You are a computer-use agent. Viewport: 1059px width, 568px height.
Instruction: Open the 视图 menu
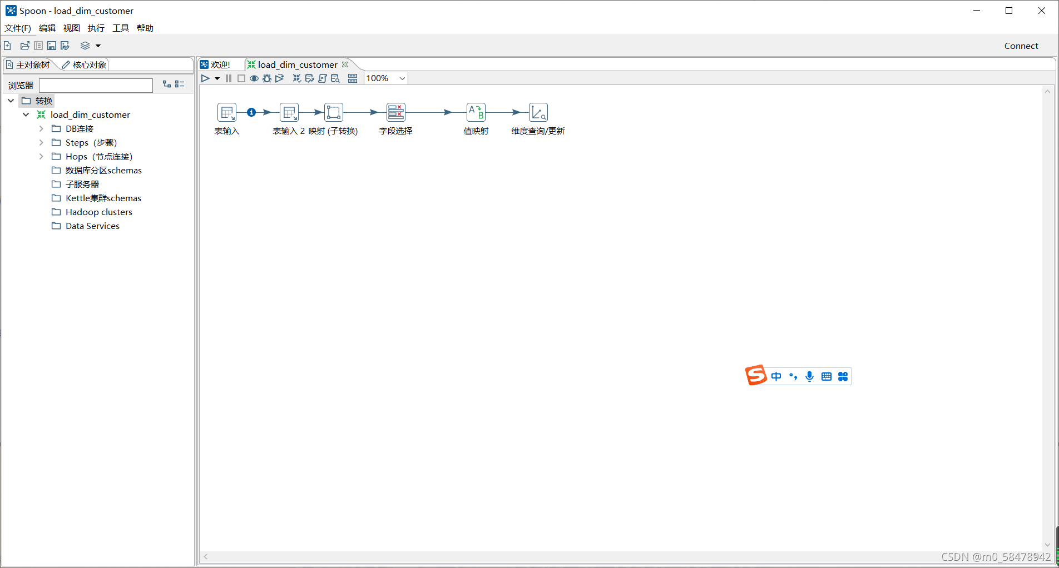click(x=72, y=28)
